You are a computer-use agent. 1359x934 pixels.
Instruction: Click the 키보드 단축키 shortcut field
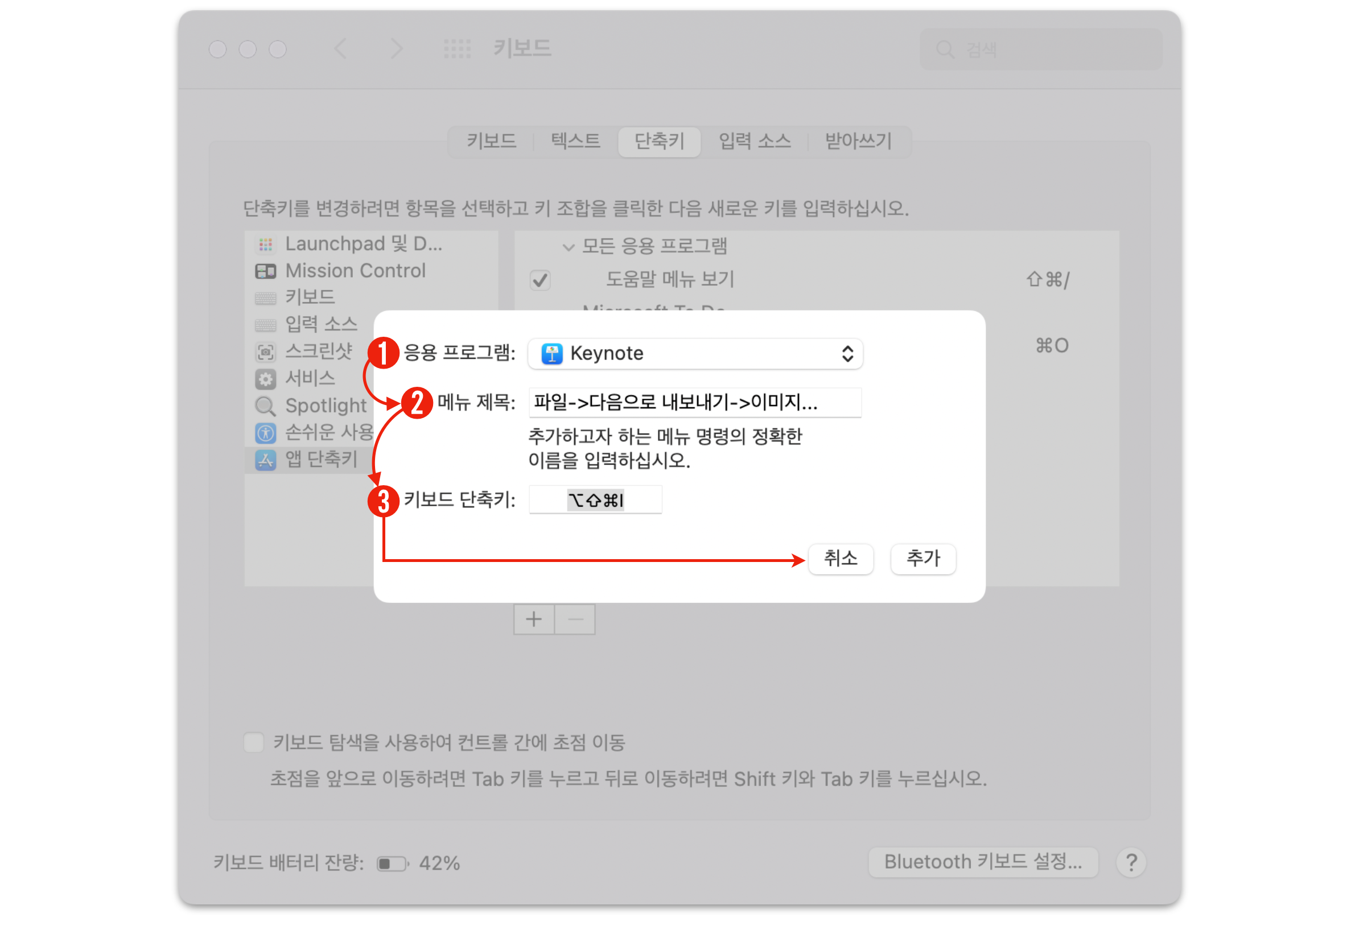click(595, 500)
